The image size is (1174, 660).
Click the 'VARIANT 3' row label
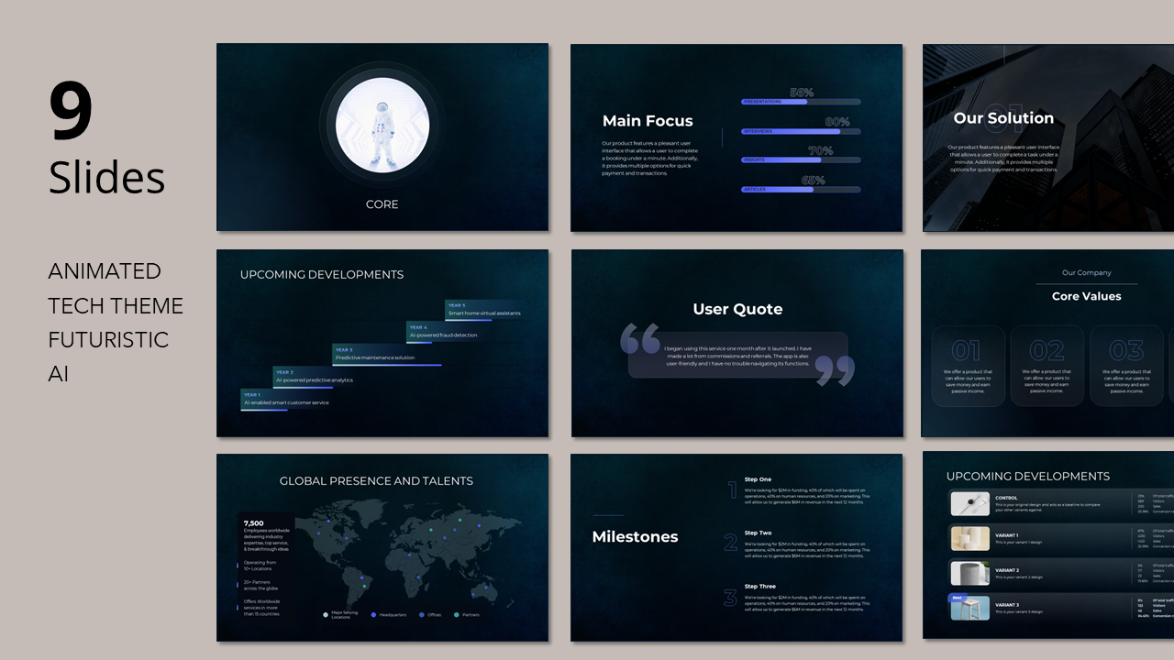coord(1007,605)
